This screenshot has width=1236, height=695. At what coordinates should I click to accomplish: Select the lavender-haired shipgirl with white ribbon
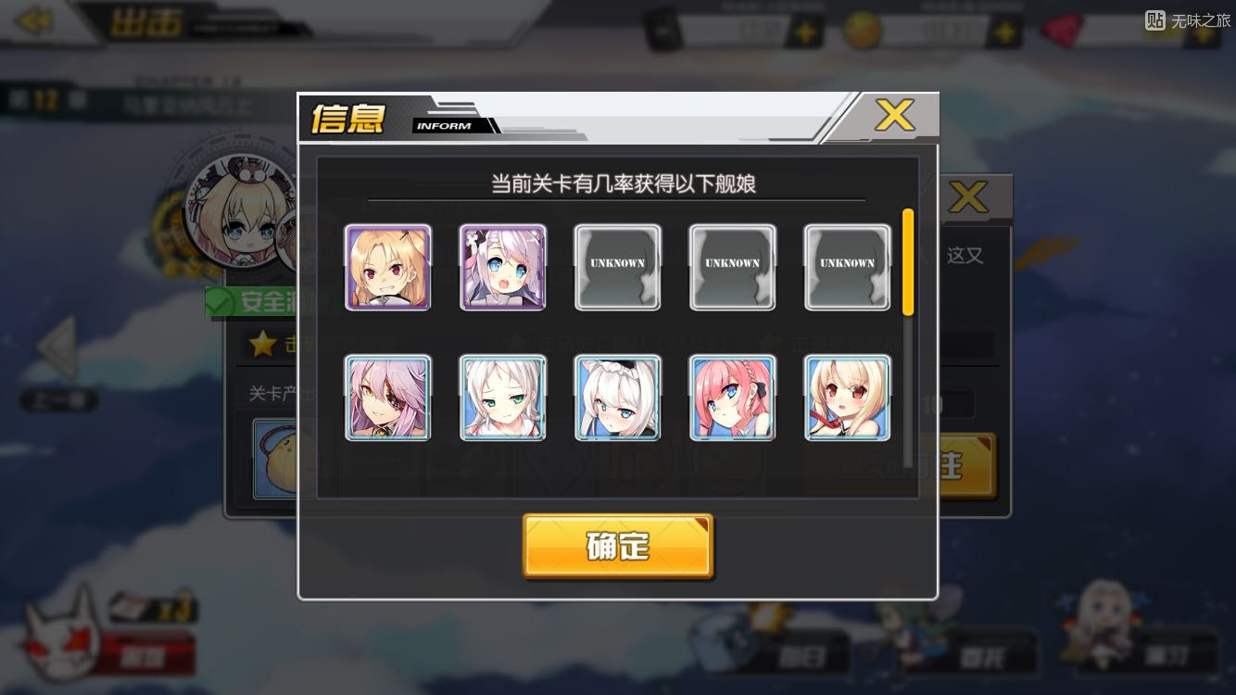[x=503, y=268]
